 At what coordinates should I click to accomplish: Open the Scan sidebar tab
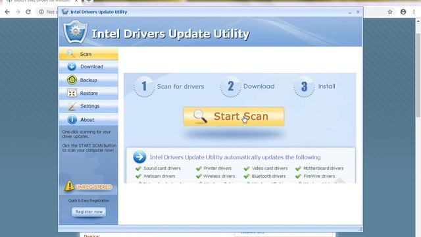88,54
